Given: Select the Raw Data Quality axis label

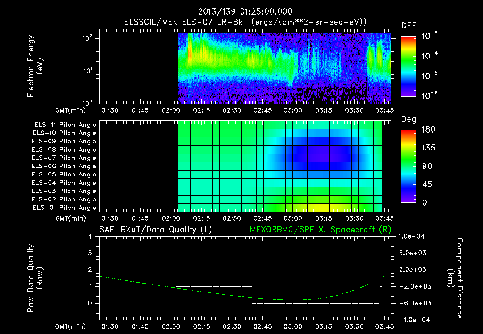Looking at the screenshot, I should coord(35,278).
